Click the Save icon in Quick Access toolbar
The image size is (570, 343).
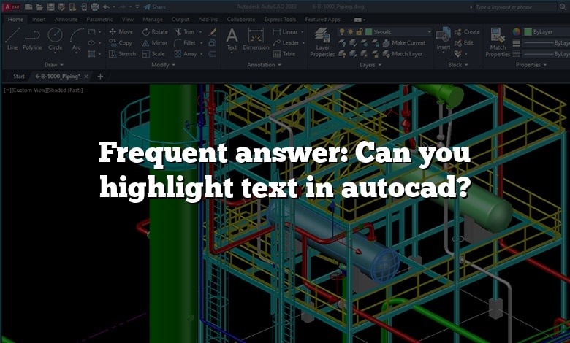(50, 7)
